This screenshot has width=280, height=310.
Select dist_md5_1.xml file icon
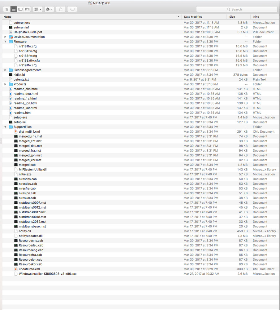(16, 132)
